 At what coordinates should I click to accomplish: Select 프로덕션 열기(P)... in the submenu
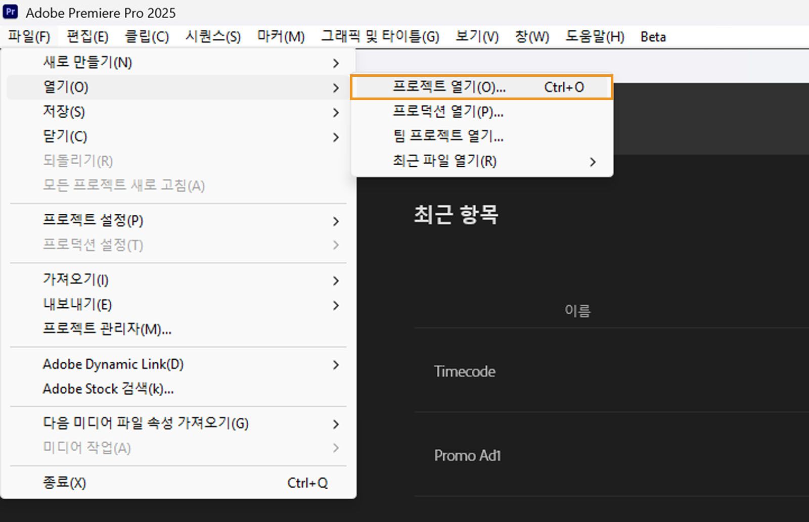(x=481, y=112)
